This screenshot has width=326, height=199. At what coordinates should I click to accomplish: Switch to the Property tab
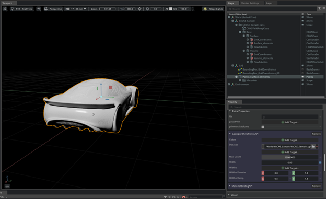tap(232, 102)
